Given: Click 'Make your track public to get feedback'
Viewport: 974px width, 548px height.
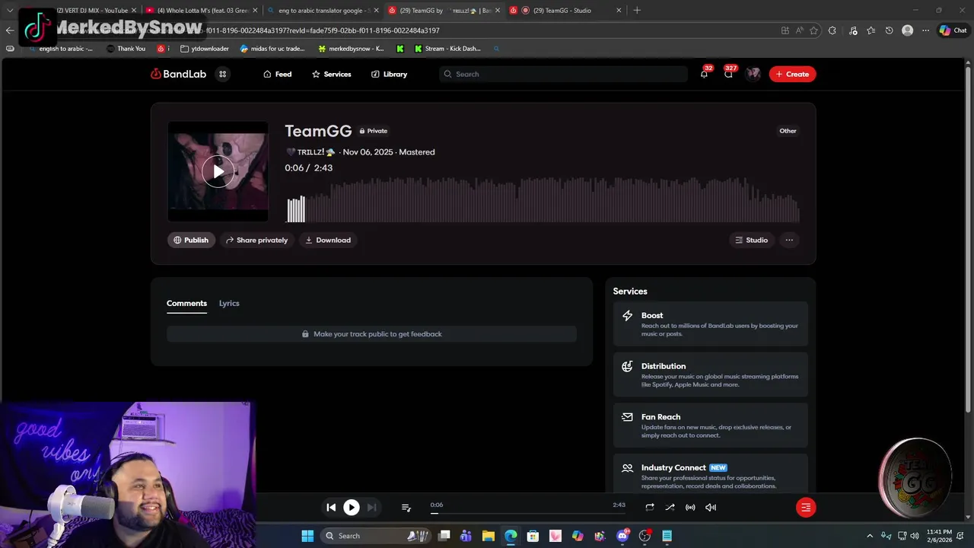Looking at the screenshot, I should [371, 334].
